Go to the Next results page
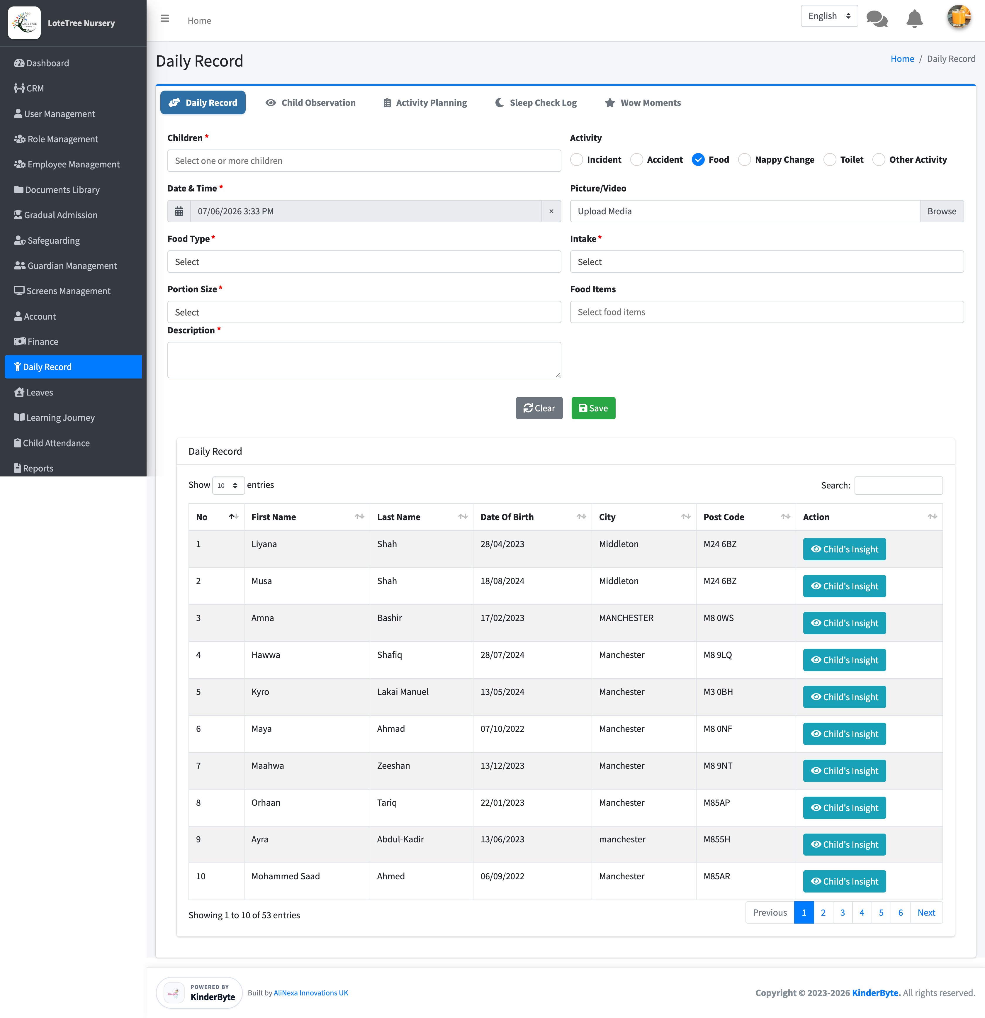Image resolution: width=985 pixels, height=1018 pixels. tap(926, 912)
